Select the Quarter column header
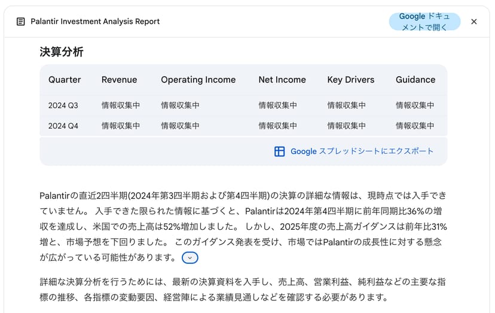The image size is (495, 313). pos(65,80)
